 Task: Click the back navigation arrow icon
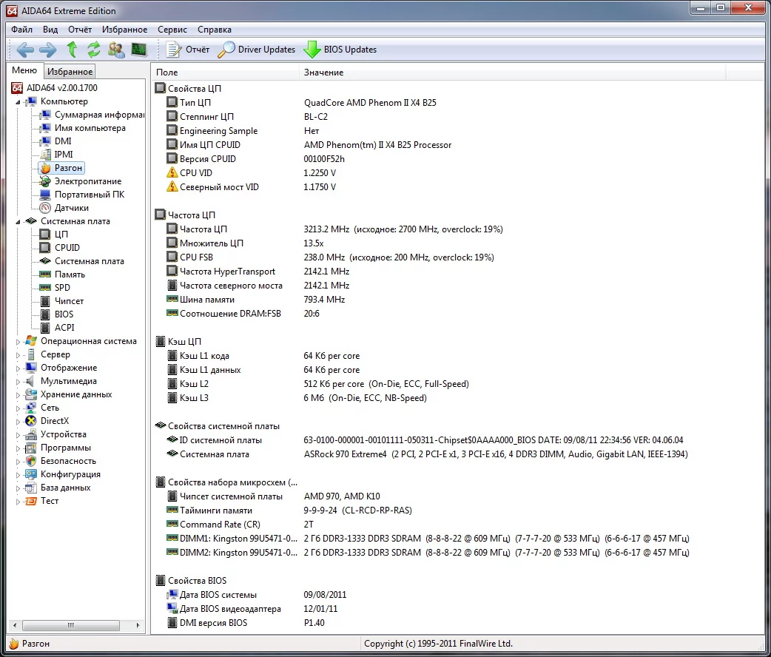[25, 50]
